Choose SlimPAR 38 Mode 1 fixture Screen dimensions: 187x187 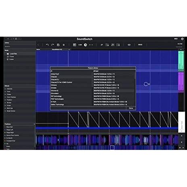pyautogui.click(x=114, y=74)
